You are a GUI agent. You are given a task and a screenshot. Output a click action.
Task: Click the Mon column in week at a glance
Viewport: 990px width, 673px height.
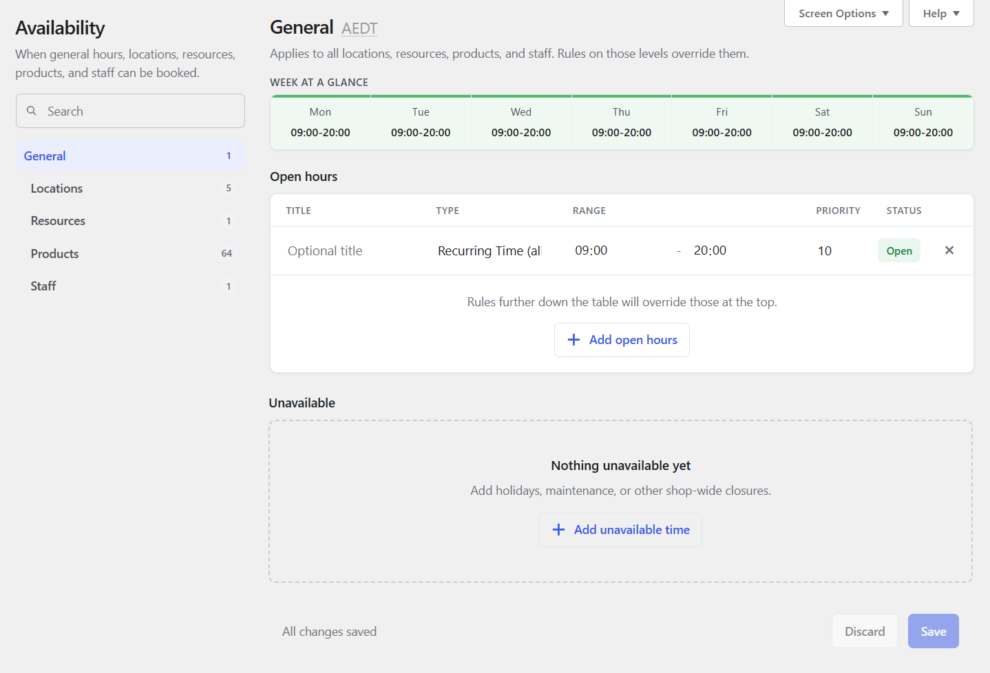pyautogui.click(x=320, y=122)
